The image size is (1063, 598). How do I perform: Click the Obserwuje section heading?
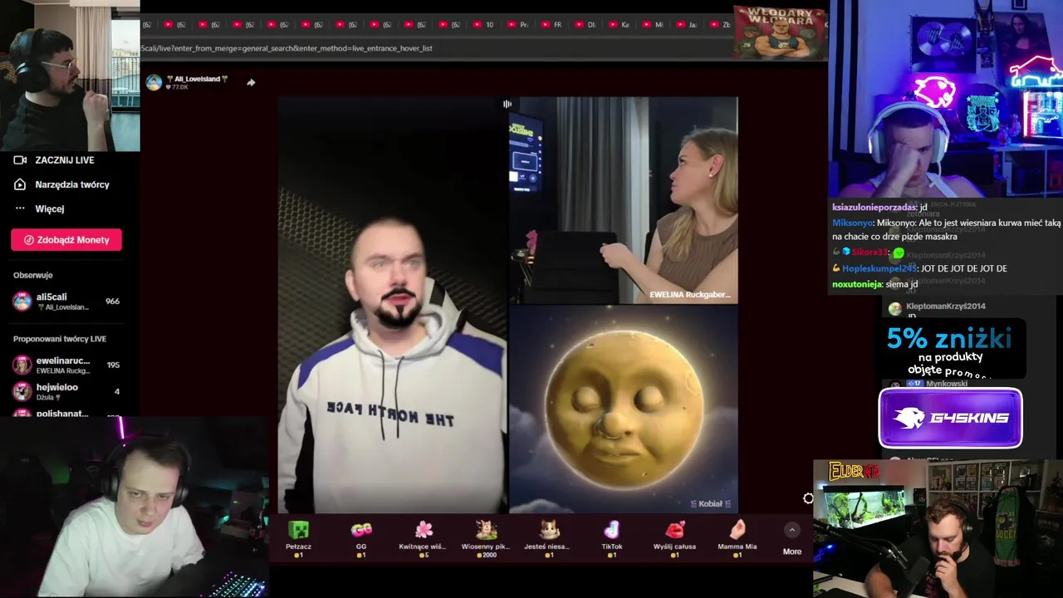(32, 275)
